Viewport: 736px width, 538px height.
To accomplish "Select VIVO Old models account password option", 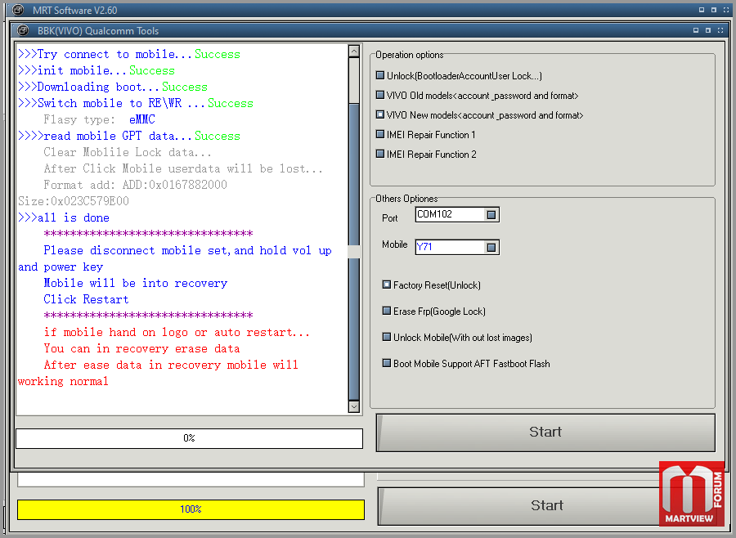I will click(380, 96).
